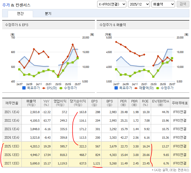Switch to the 분기 tab

48,13
